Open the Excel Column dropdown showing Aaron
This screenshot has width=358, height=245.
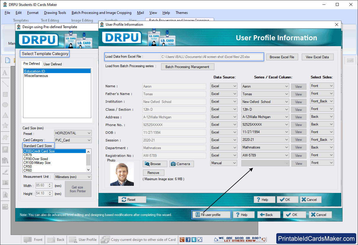pos(265,86)
